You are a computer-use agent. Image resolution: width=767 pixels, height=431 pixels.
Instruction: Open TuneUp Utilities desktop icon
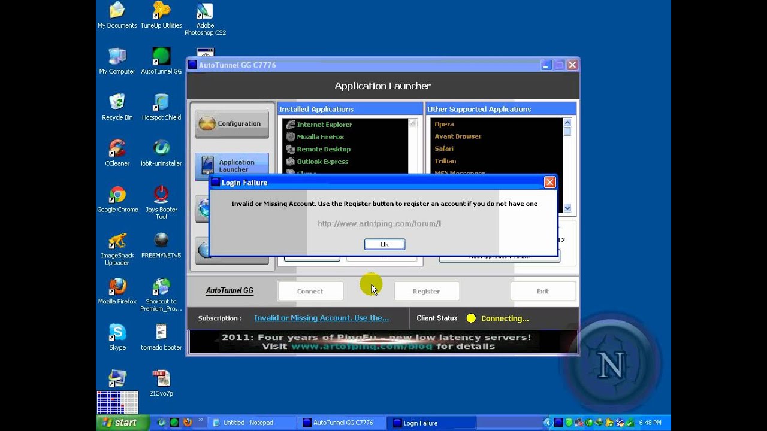[x=161, y=15]
